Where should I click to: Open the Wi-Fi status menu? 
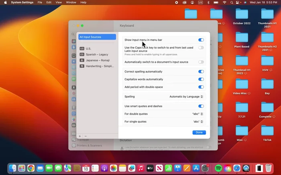[224, 2]
